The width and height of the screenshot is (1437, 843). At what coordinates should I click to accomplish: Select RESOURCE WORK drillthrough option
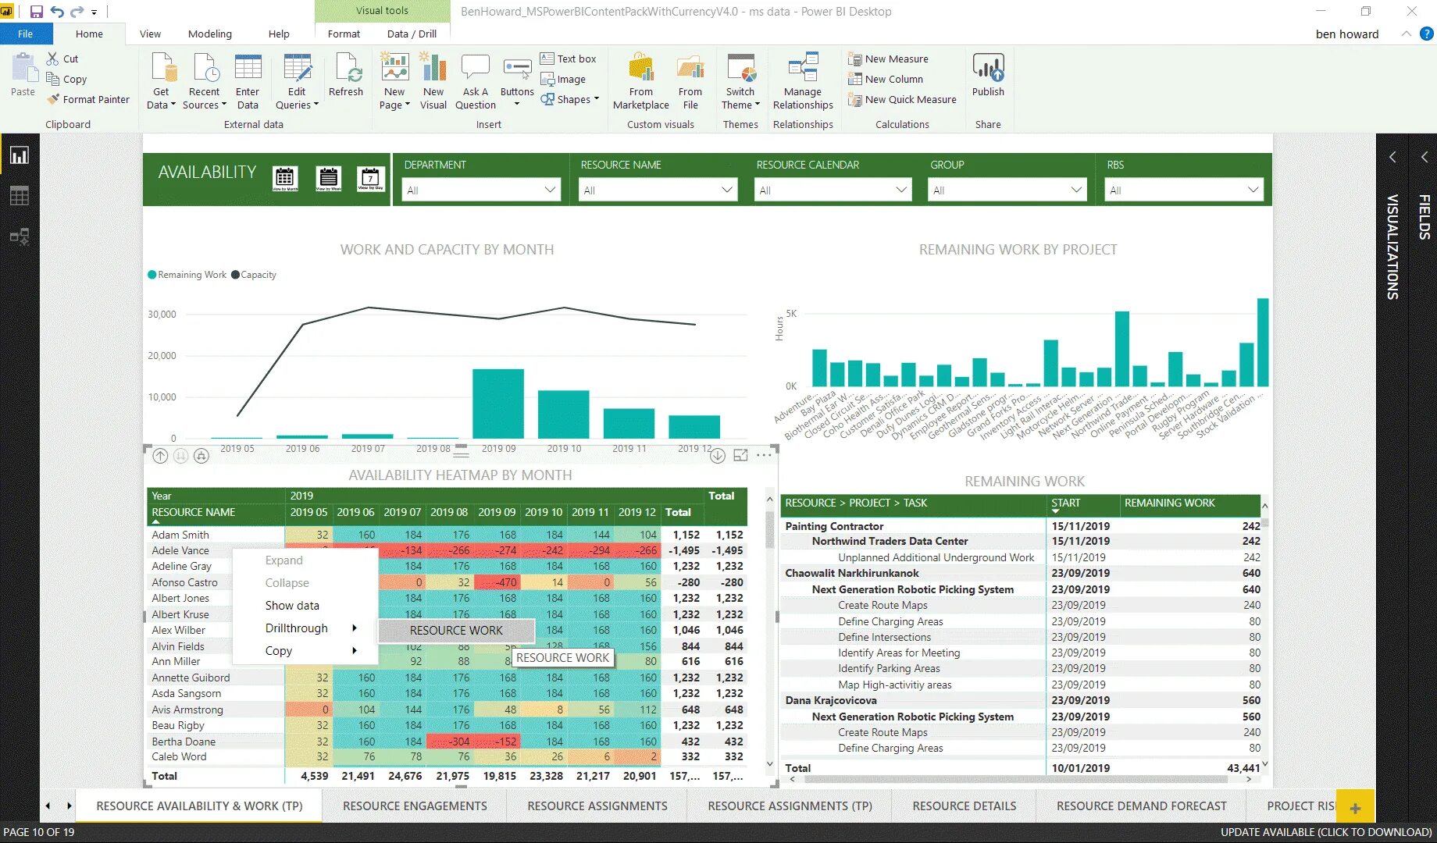point(456,630)
